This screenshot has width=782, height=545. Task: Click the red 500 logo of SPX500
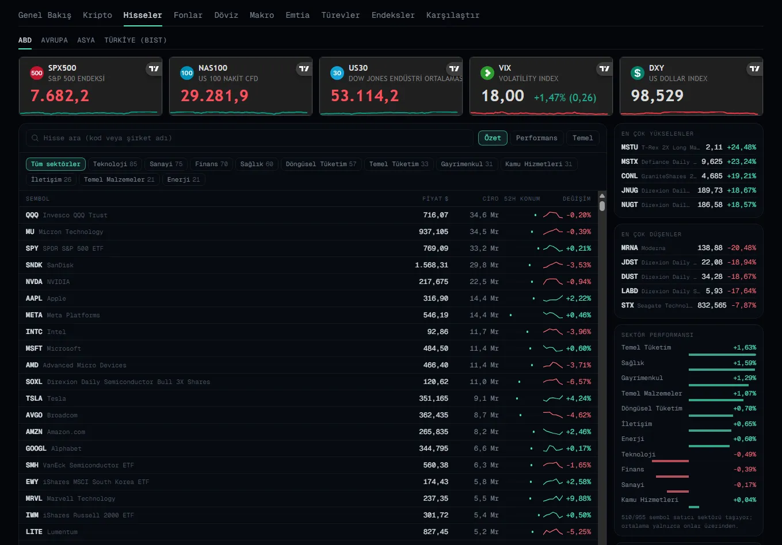point(37,73)
